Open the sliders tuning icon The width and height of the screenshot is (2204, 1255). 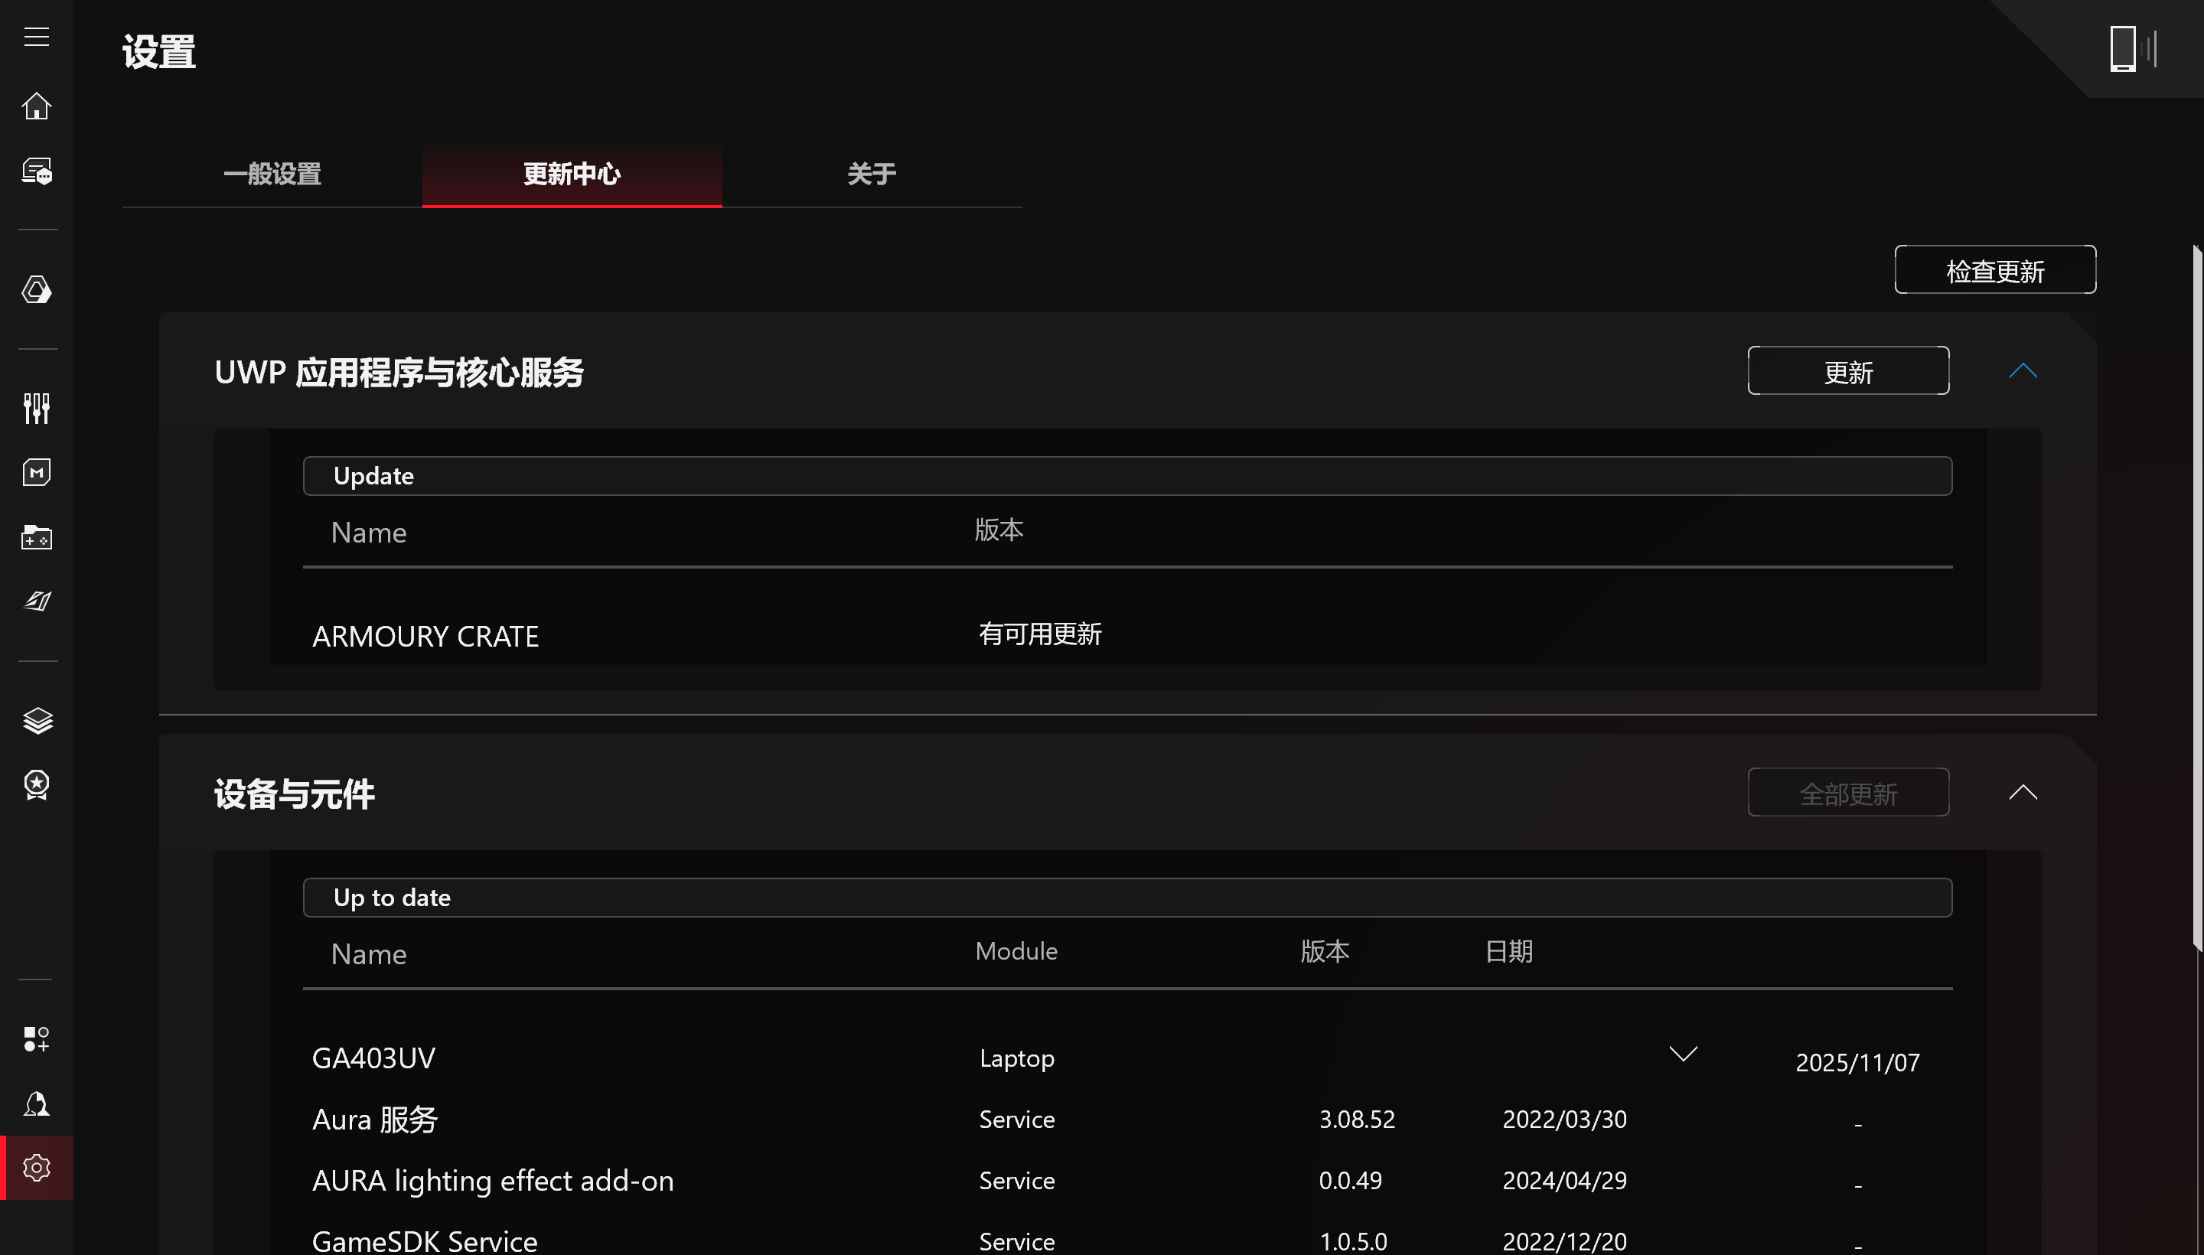click(x=36, y=409)
